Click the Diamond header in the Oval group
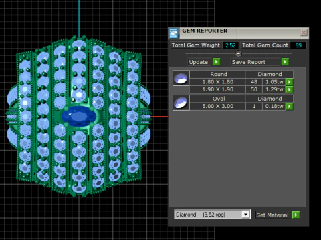Image resolution: width=321 pixels, height=240 pixels. 270,99
